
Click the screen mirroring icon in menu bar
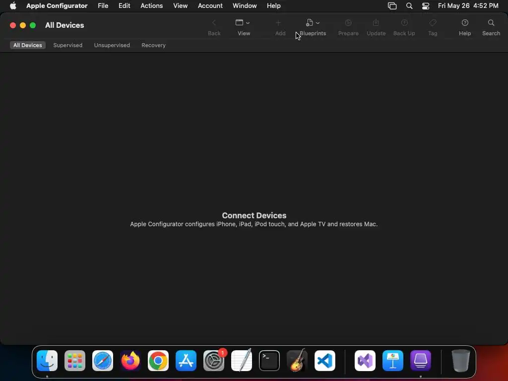(x=392, y=6)
